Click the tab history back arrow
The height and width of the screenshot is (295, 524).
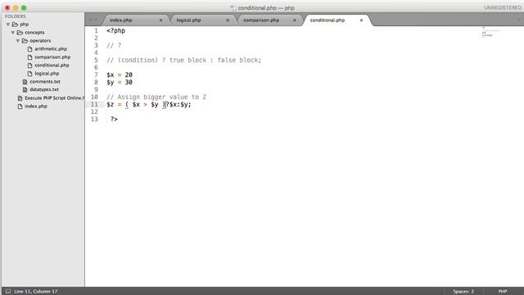pos(90,20)
